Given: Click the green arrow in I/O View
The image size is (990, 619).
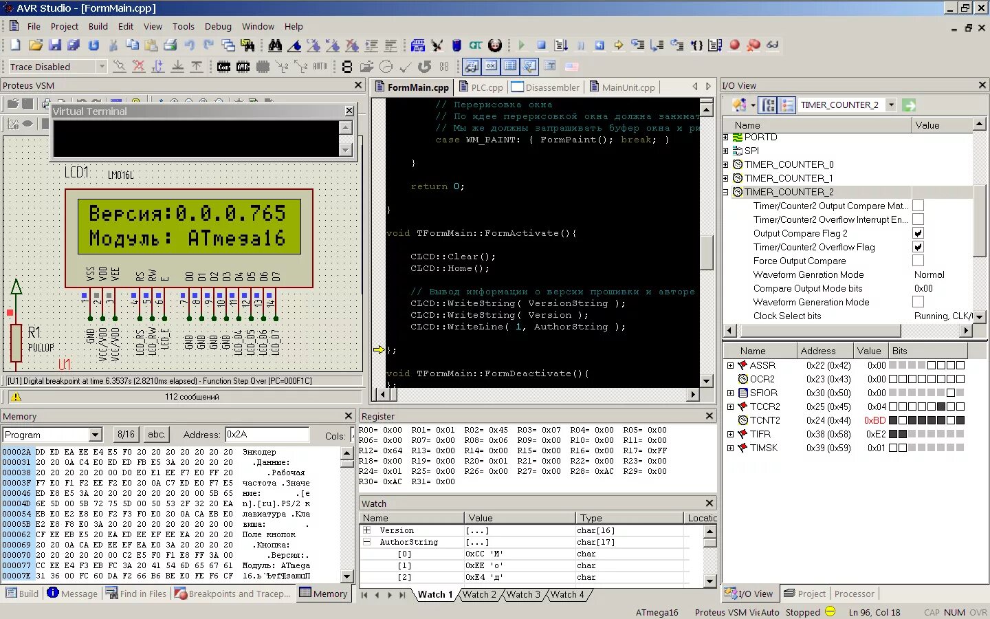Looking at the screenshot, I should (x=909, y=105).
